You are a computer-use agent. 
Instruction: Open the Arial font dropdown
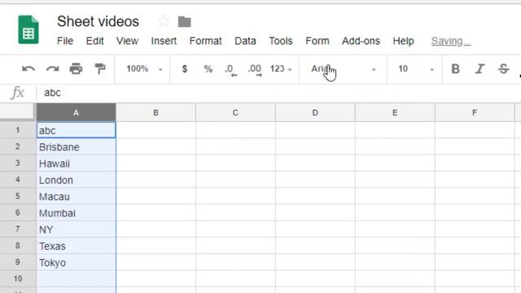[344, 68]
